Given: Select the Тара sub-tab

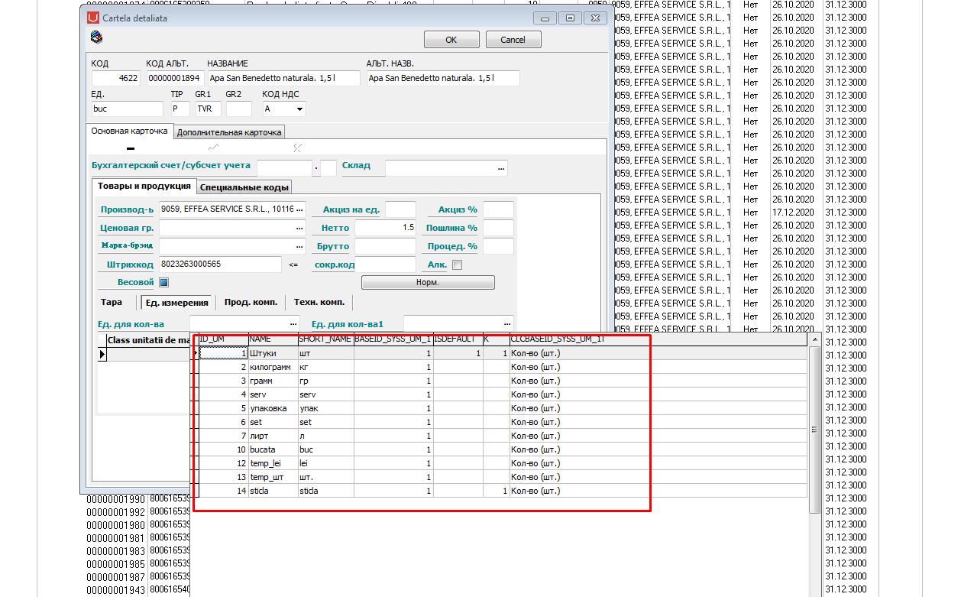Looking at the screenshot, I should [112, 302].
